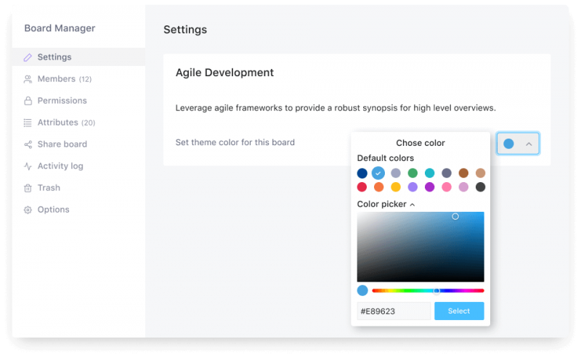581x357 pixels.
Task: Open Share board page
Action: (x=62, y=144)
